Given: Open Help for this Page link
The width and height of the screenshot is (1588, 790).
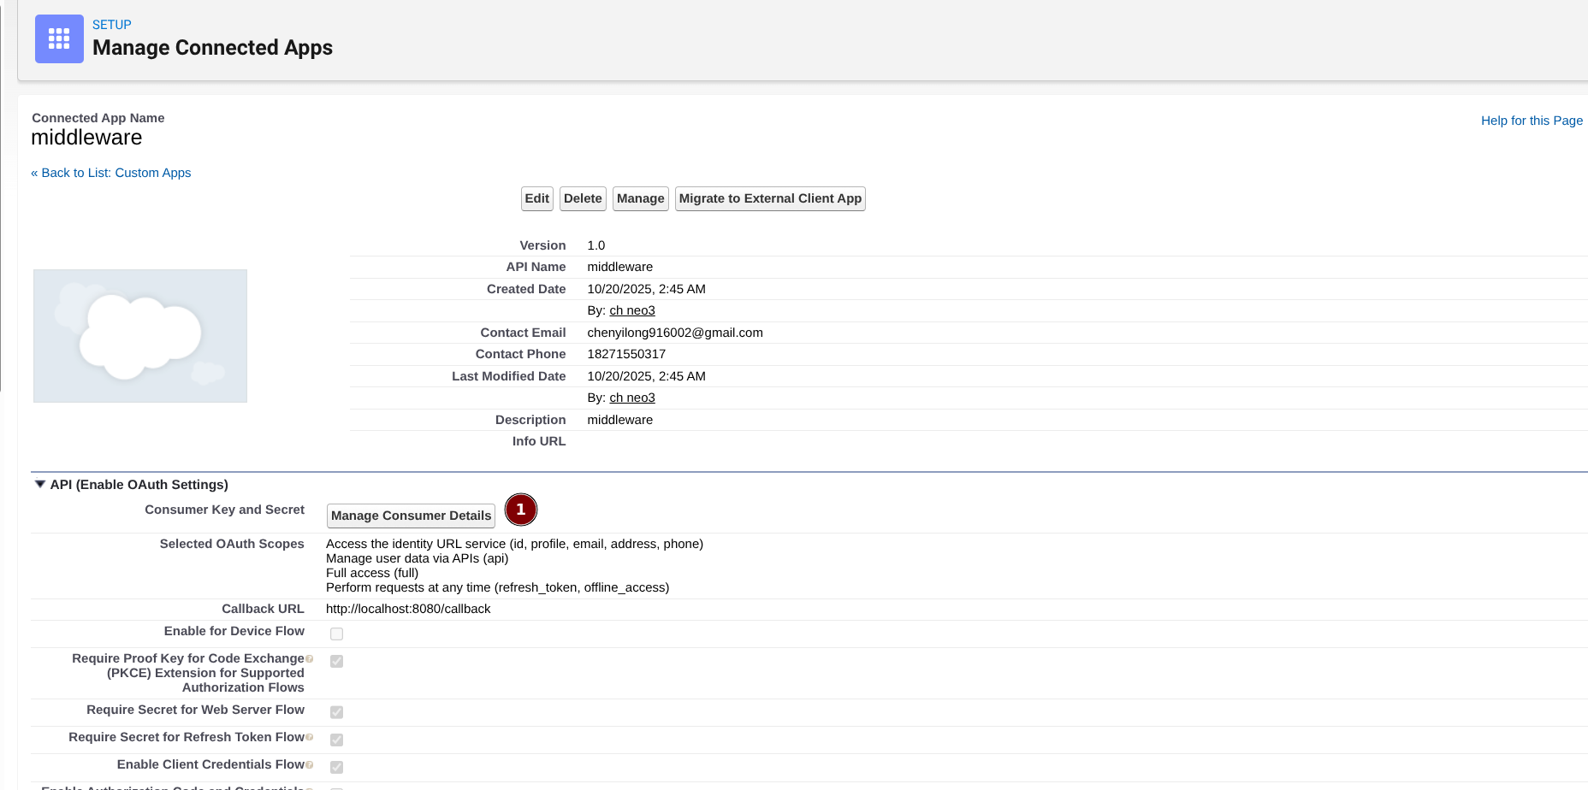Looking at the screenshot, I should [x=1532, y=121].
